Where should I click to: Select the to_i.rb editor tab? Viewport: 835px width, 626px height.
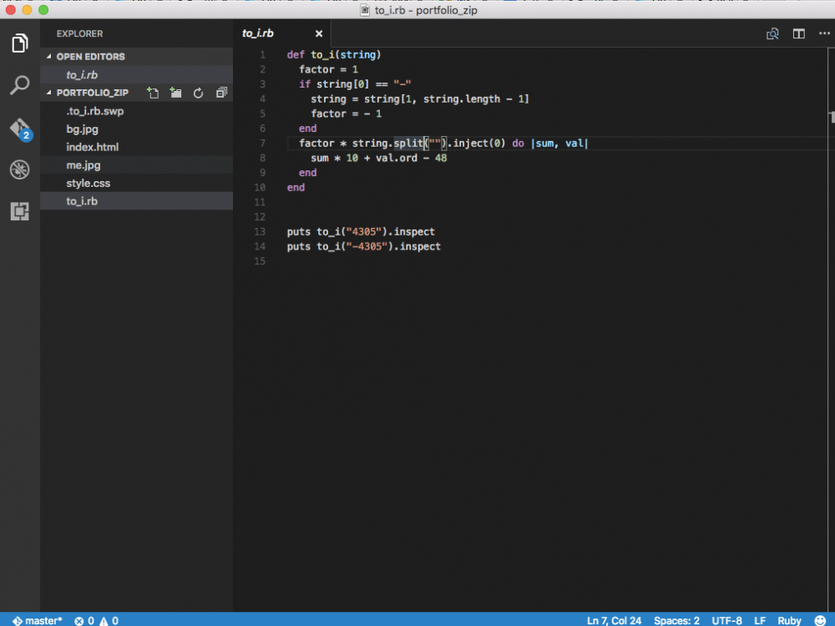click(258, 33)
